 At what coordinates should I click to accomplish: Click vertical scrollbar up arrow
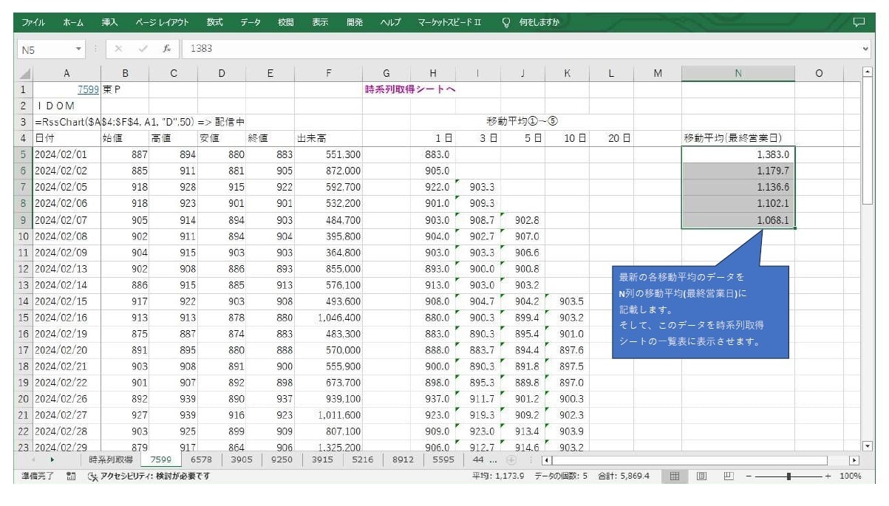pyautogui.click(x=868, y=72)
